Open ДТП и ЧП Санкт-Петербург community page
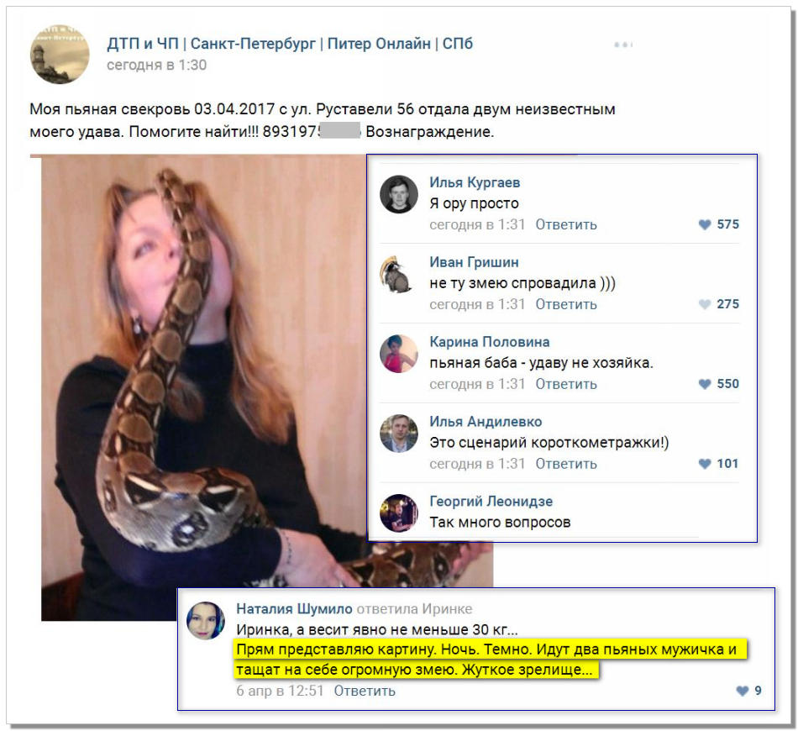798x731 pixels. point(290,44)
